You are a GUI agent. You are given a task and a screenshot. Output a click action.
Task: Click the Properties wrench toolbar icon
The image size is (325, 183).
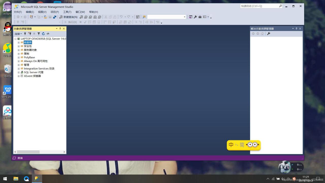point(195,17)
